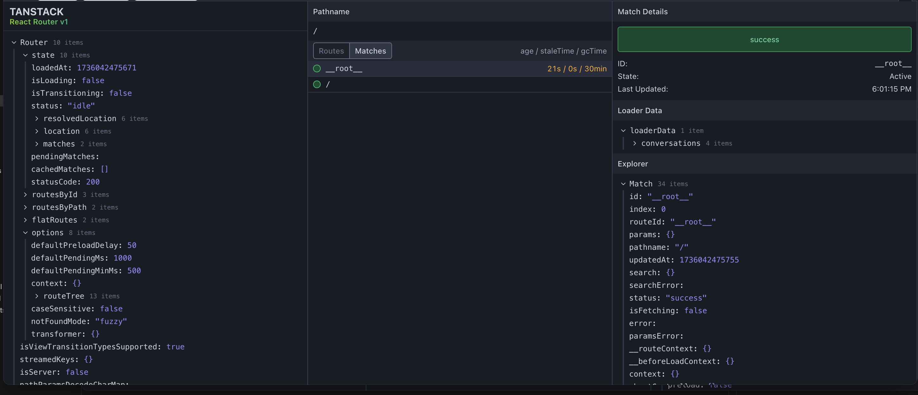The image size is (918, 395).
Task: Click green status dot of / match
Action: 317,84
